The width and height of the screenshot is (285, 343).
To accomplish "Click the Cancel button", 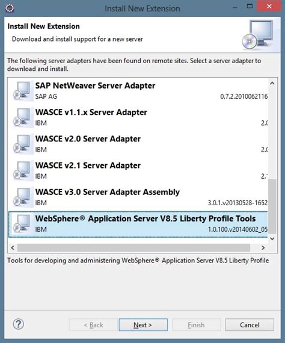I will coord(250,325).
